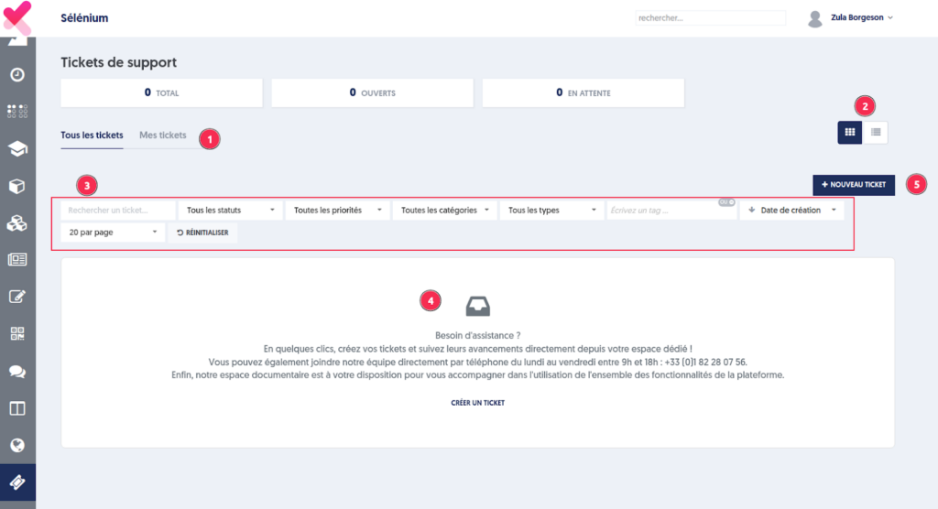Viewport: 938px width, 509px height.
Task: Click the 'Nouveau ticket' button
Action: point(854,185)
